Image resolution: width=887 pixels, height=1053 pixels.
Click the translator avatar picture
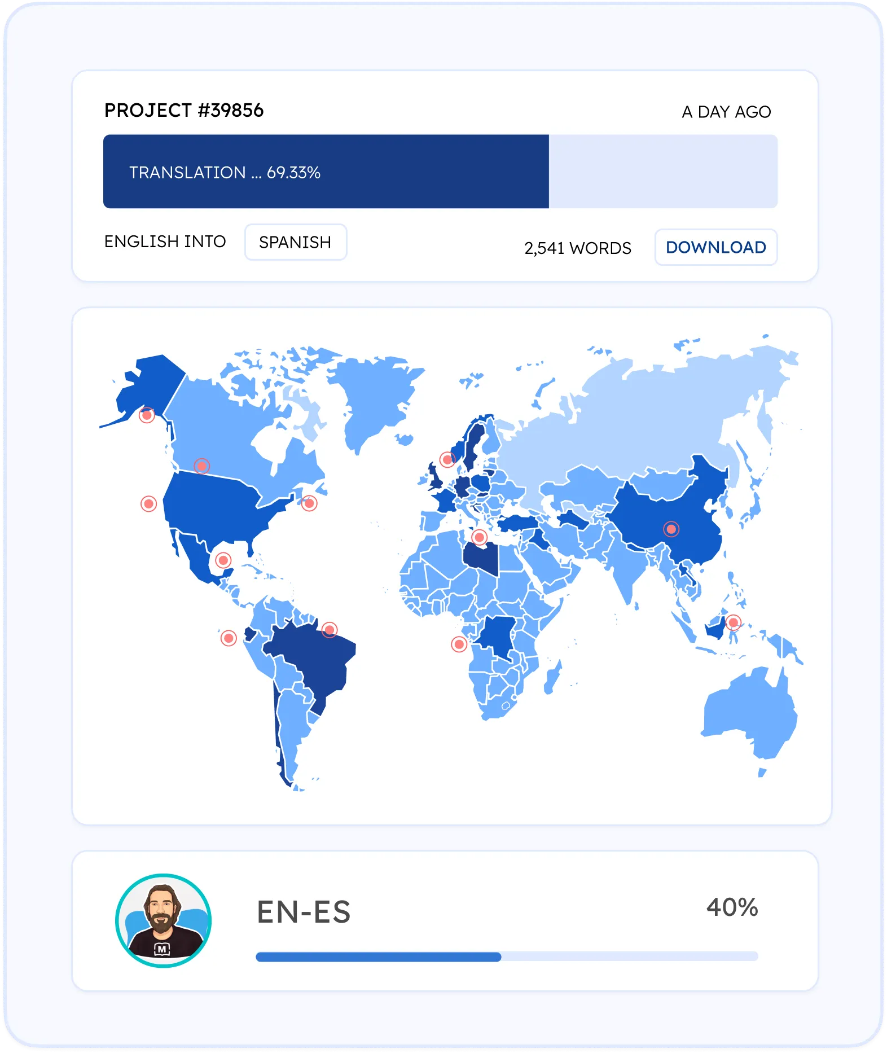coord(163,920)
